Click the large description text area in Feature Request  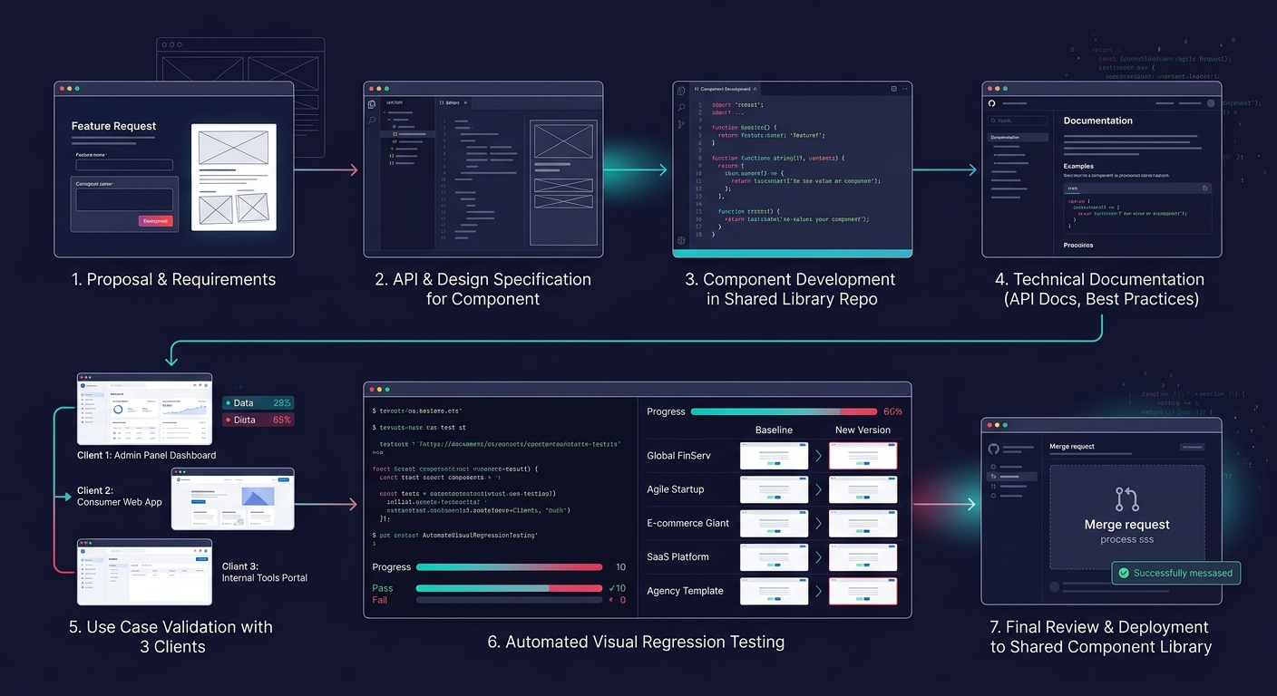coord(124,199)
